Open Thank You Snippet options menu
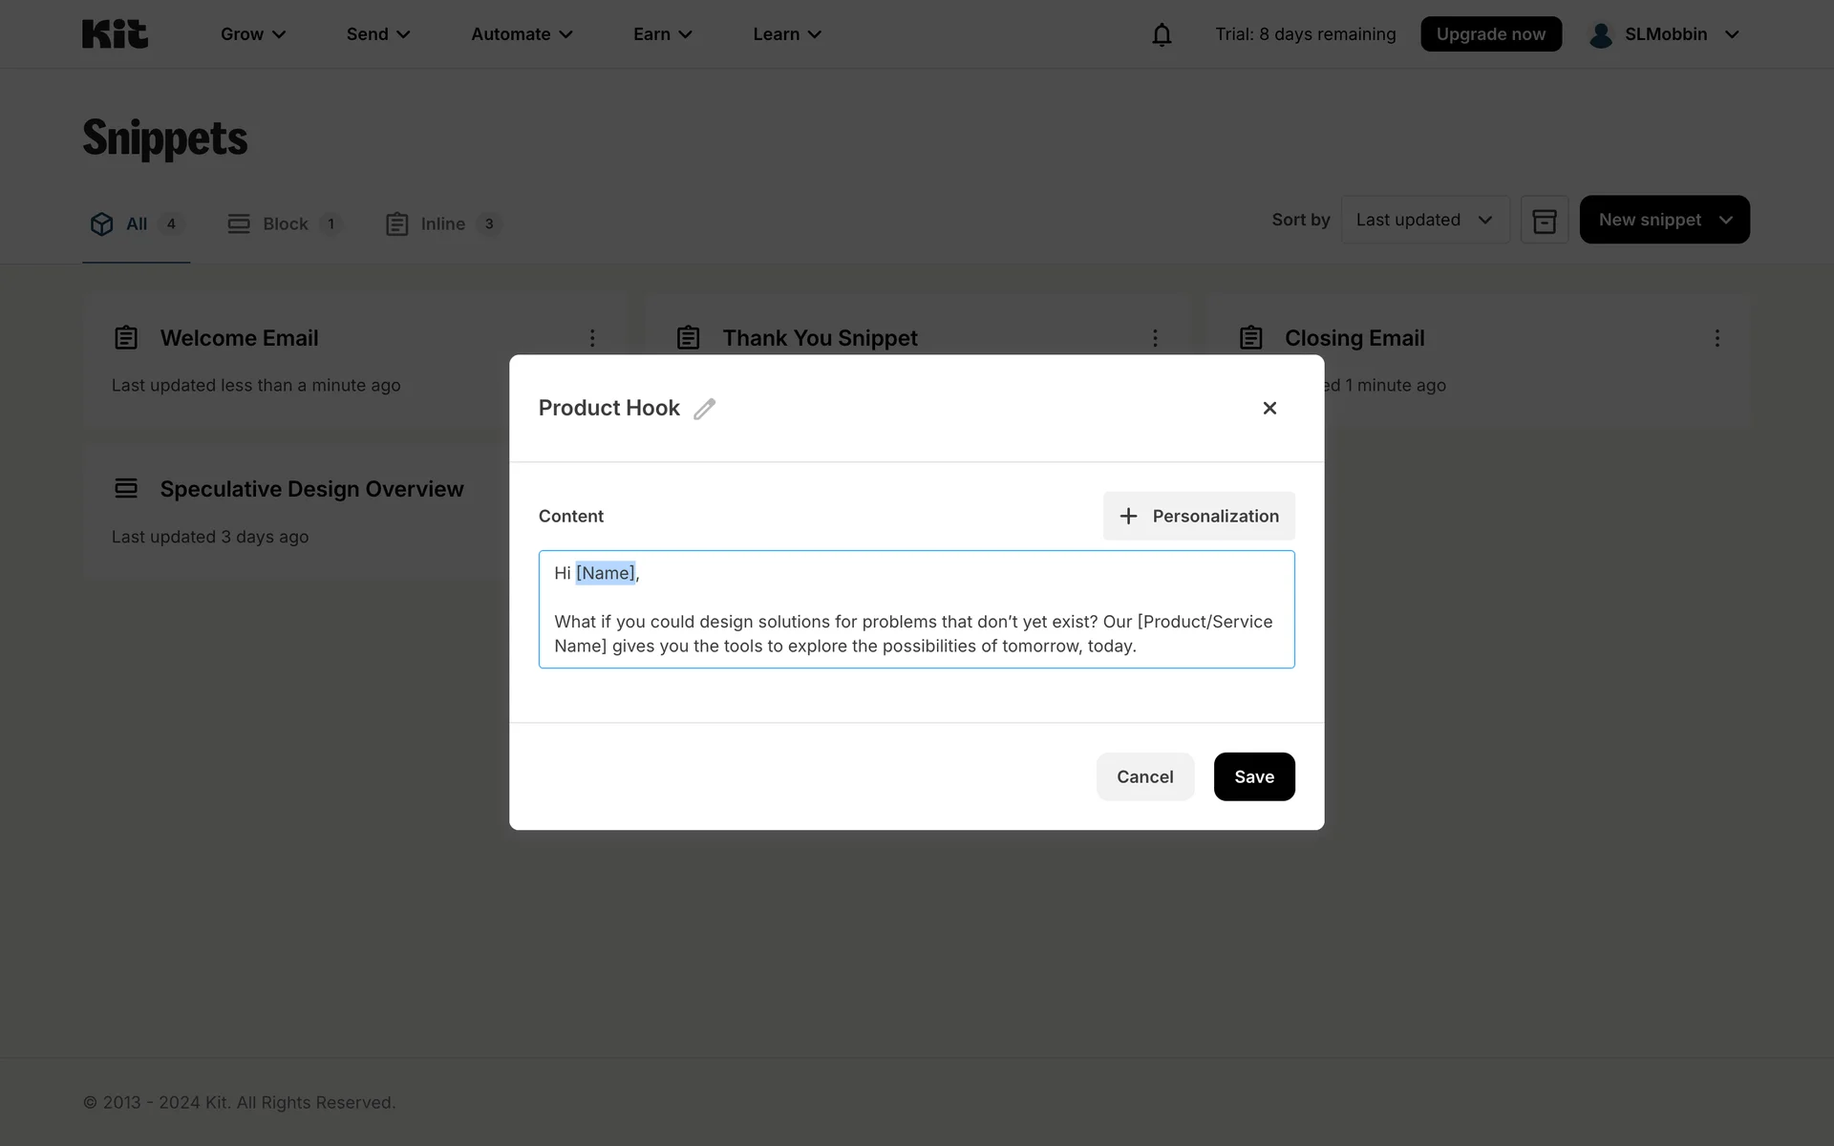 pyautogui.click(x=1155, y=338)
